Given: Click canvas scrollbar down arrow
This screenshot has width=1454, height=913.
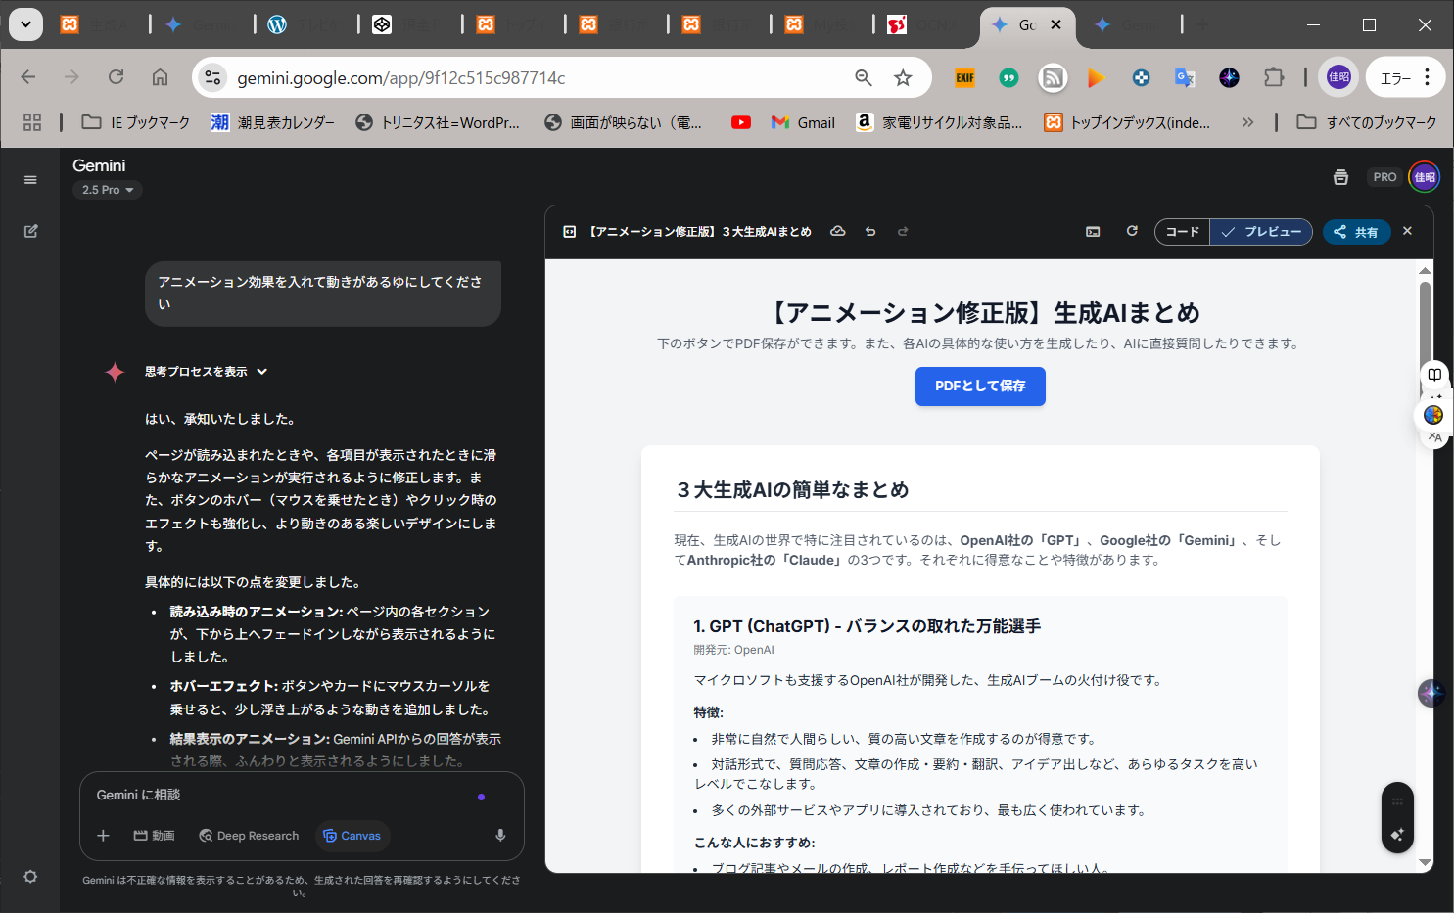Looking at the screenshot, I should coord(1425,862).
